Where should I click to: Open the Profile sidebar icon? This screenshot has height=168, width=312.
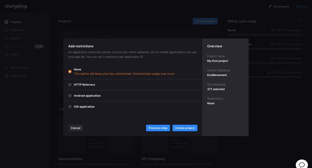coord(7,54)
